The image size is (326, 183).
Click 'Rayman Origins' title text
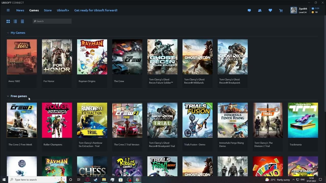87,81
